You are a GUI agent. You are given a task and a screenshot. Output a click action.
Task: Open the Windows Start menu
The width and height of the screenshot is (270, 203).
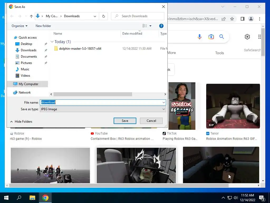(6, 198)
